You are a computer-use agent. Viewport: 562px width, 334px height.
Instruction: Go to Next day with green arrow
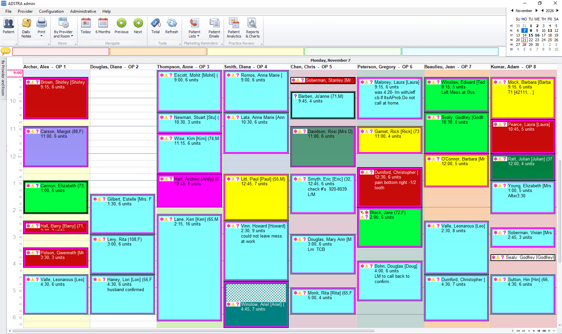coord(138,26)
